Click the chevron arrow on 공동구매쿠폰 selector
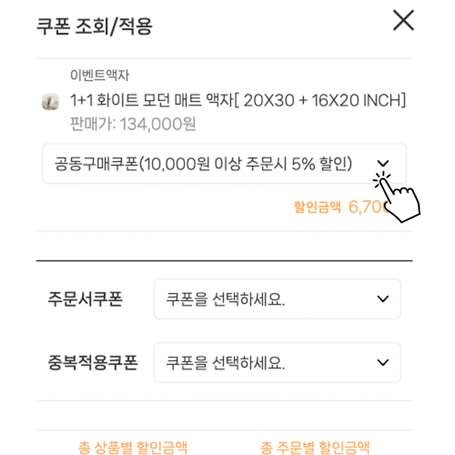The height and width of the screenshot is (455, 455). point(383,163)
